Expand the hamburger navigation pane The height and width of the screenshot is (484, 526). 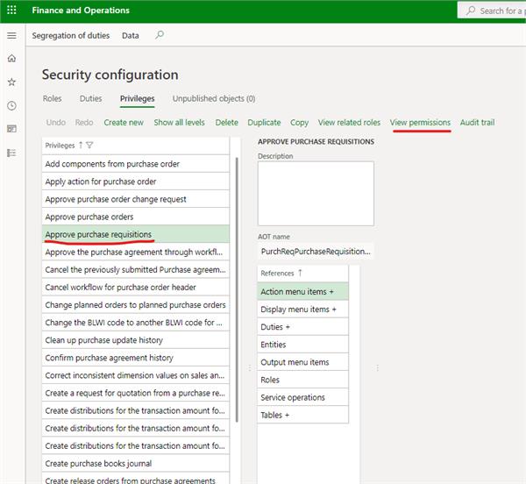11,36
